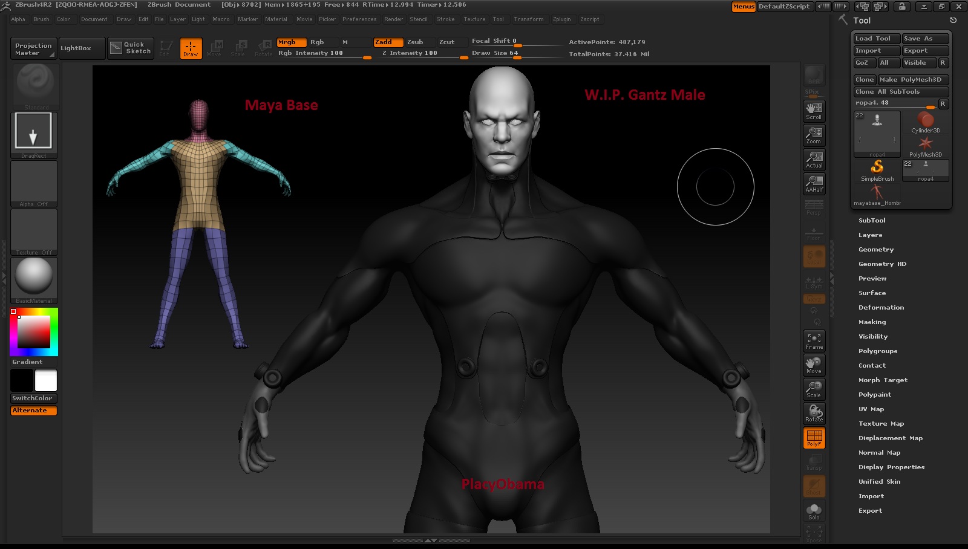Select the Draw mode icon

191,48
